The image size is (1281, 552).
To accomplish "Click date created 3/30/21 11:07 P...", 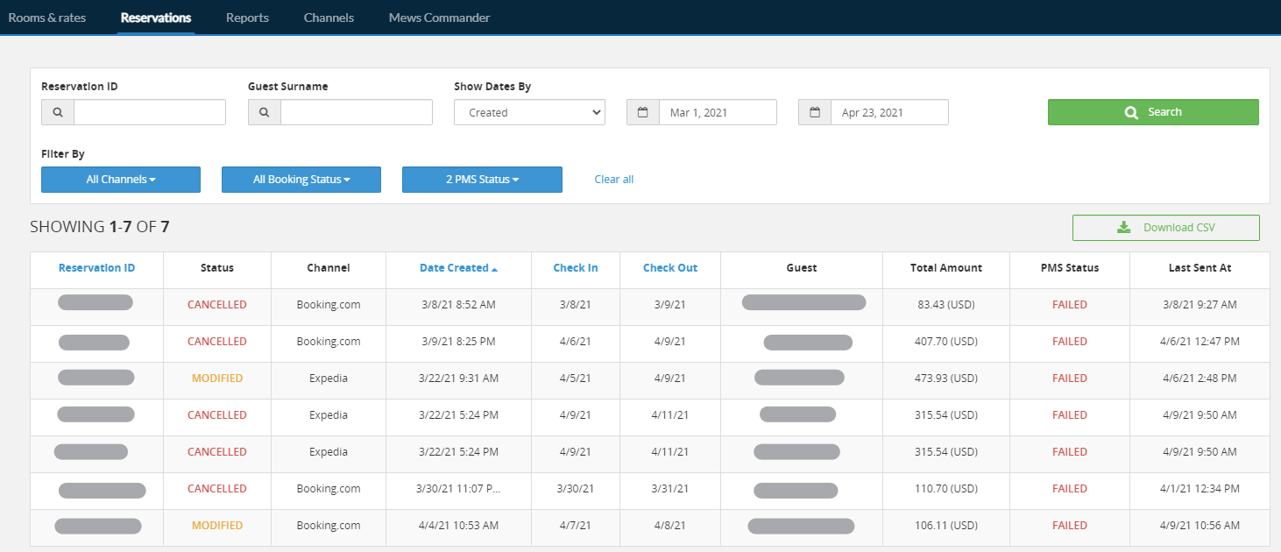I will point(459,489).
